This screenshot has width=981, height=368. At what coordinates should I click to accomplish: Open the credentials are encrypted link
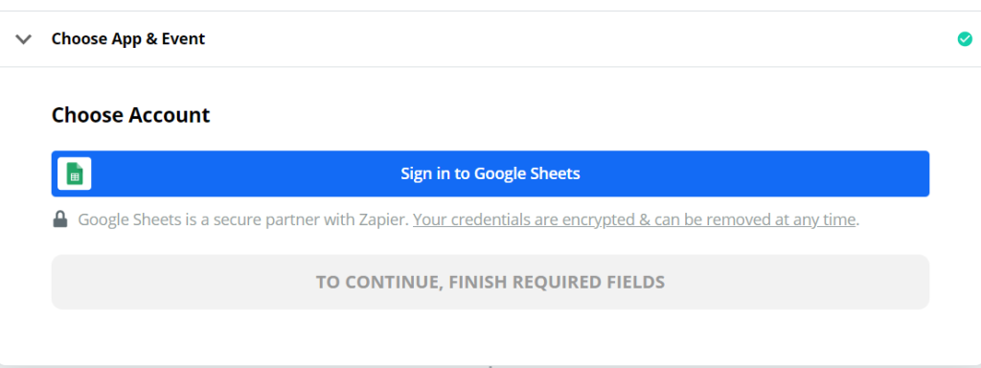point(634,219)
